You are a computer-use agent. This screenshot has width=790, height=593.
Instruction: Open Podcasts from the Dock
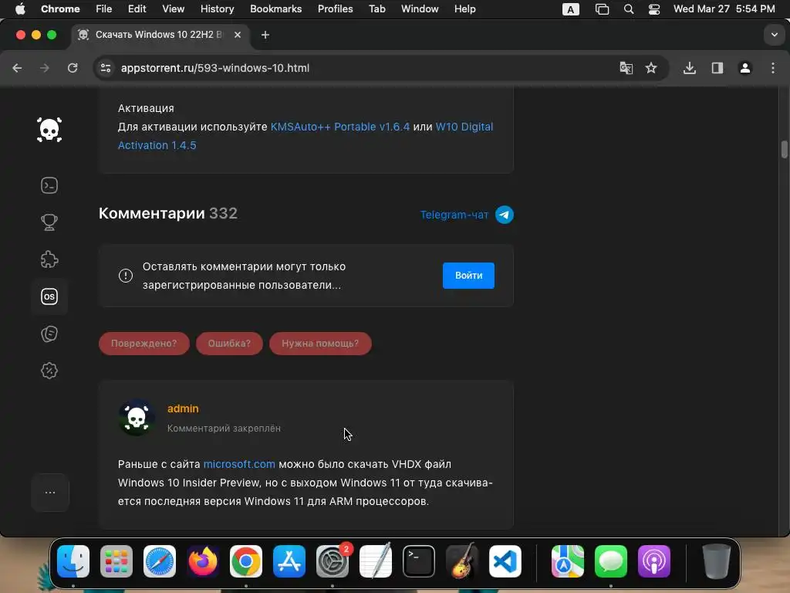tap(654, 561)
